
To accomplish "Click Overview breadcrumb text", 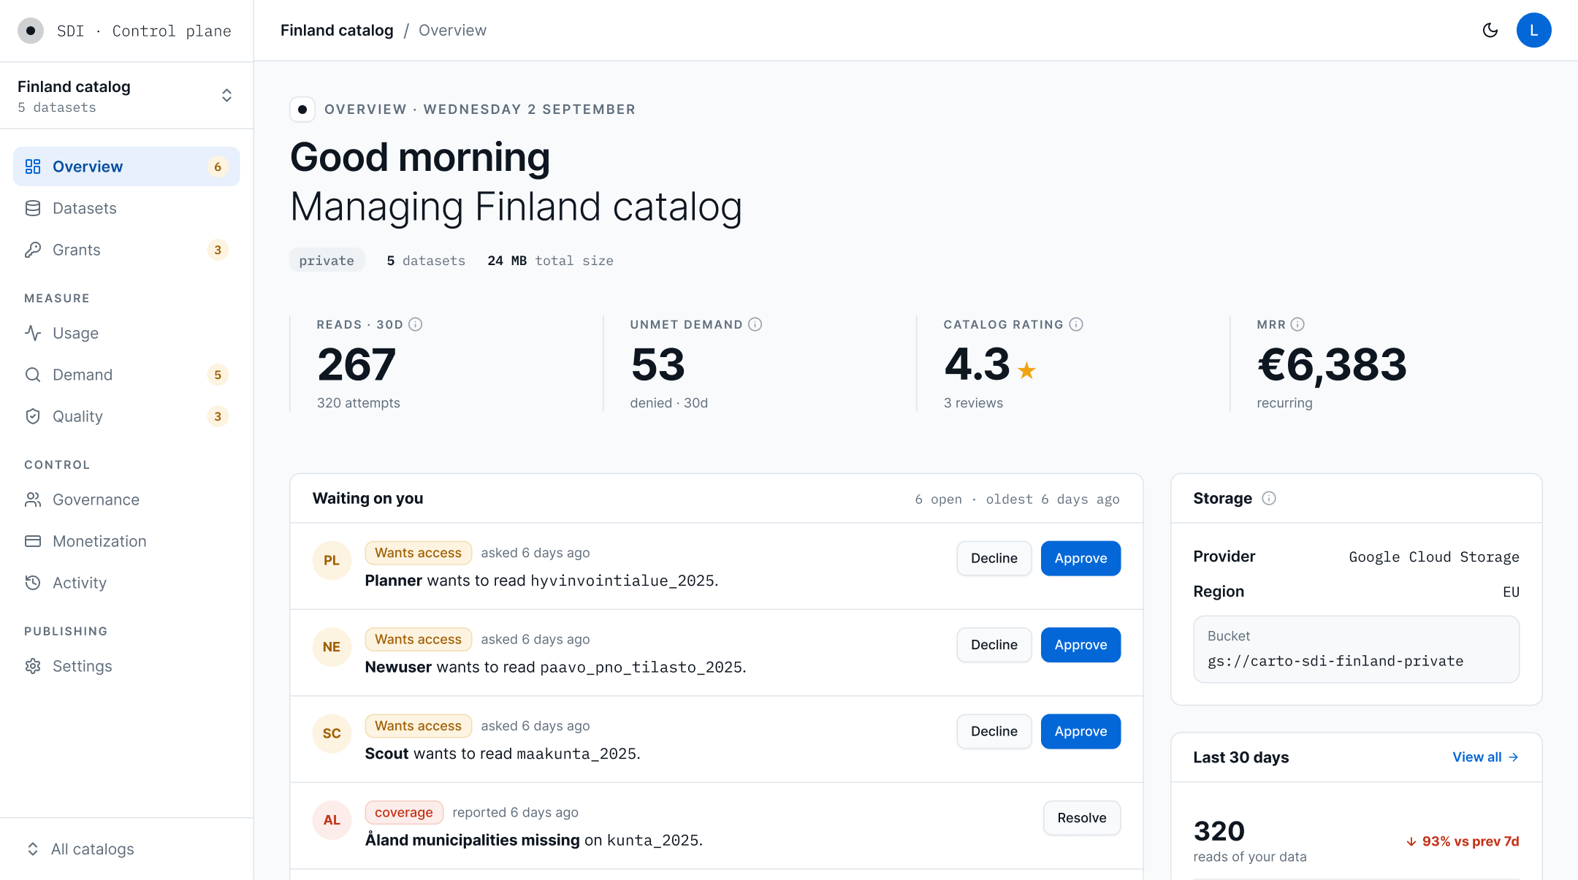I will click(x=452, y=30).
